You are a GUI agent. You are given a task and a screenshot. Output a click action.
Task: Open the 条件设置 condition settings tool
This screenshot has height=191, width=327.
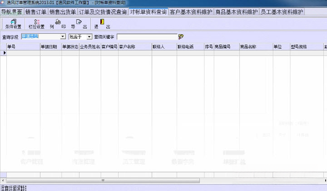pyautogui.click(x=13, y=24)
